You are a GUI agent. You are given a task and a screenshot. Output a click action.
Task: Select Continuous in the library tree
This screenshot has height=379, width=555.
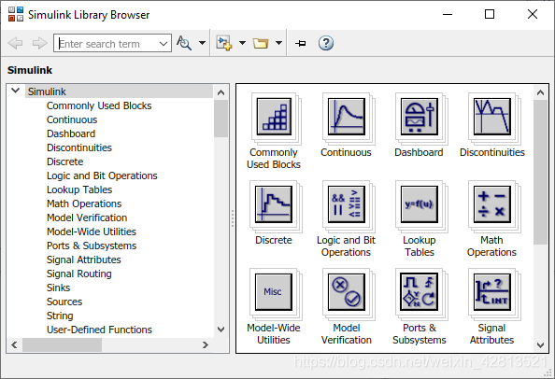tap(72, 119)
